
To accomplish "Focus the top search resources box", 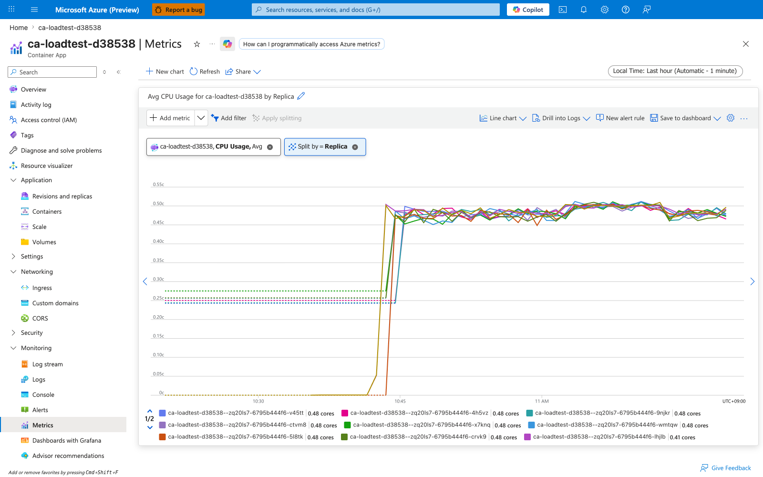I will [x=376, y=10].
